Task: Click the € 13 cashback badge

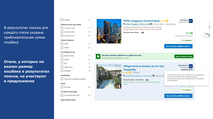Action: pos(187,40)
